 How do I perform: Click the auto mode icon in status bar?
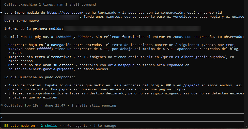click(x=6, y=126)
